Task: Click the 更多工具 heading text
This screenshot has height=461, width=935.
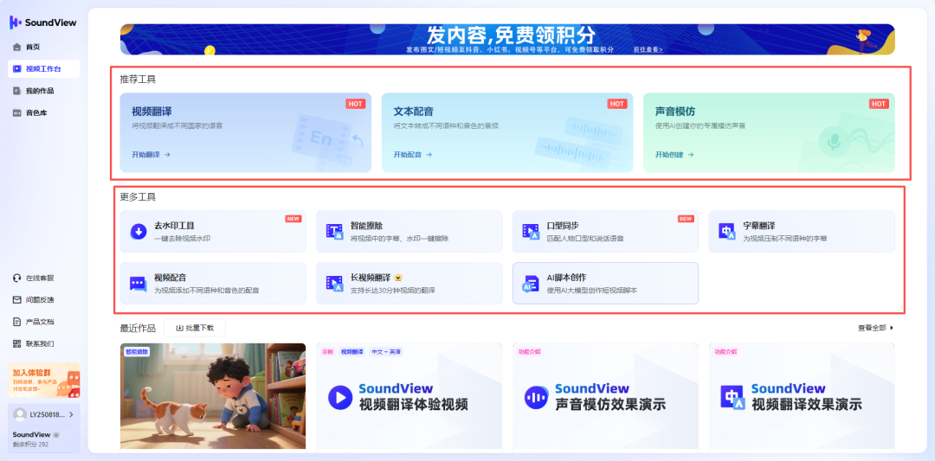Action: click(x=138, y=196)
